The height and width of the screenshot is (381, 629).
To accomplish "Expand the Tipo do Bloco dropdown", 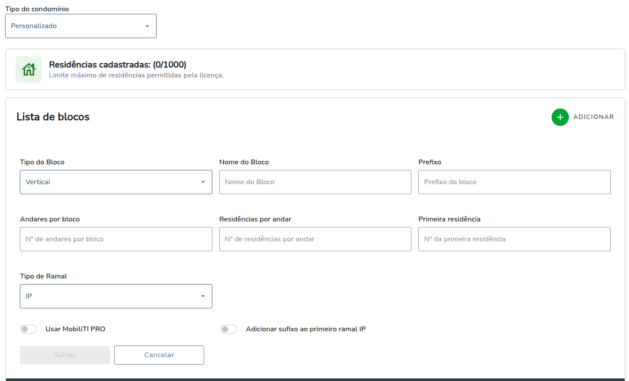I will coord(116,182).
